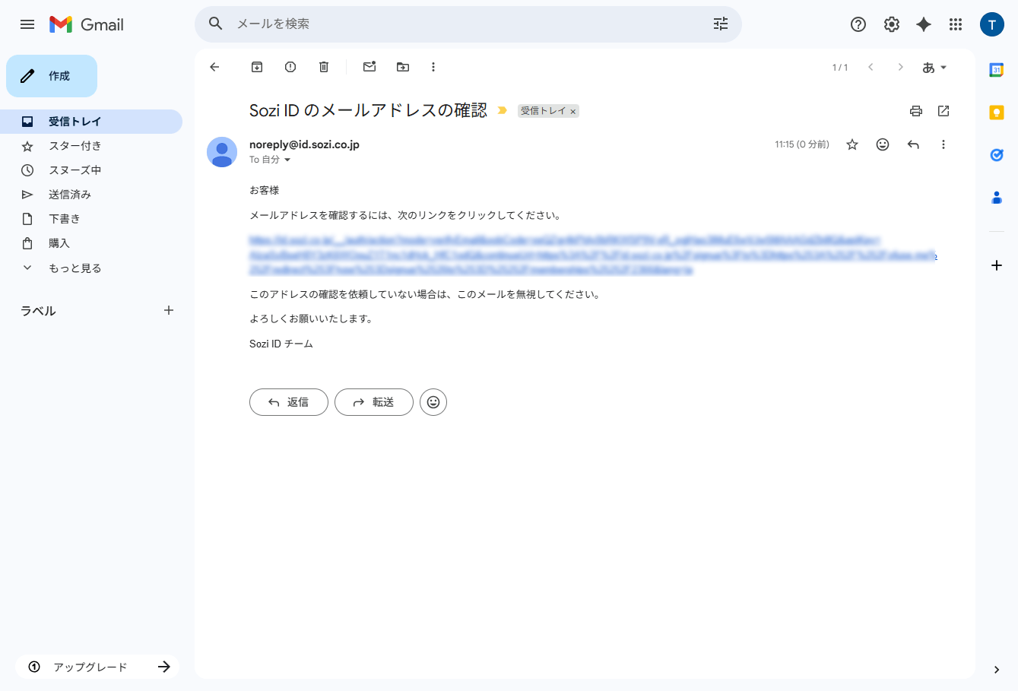Report the email as spam
Viewport: 1018px width, 691px height.
pos(290,67)
